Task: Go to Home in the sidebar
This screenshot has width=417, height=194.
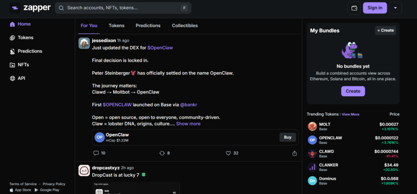Action: coord(24,24)
